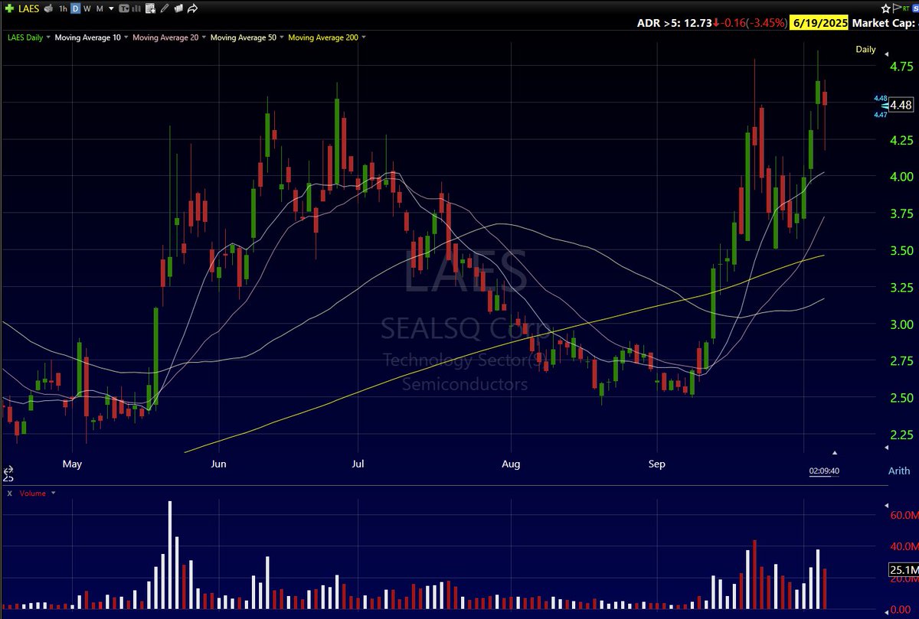Click the highlighted 6/19/2025 date

[x=819, y=23]
